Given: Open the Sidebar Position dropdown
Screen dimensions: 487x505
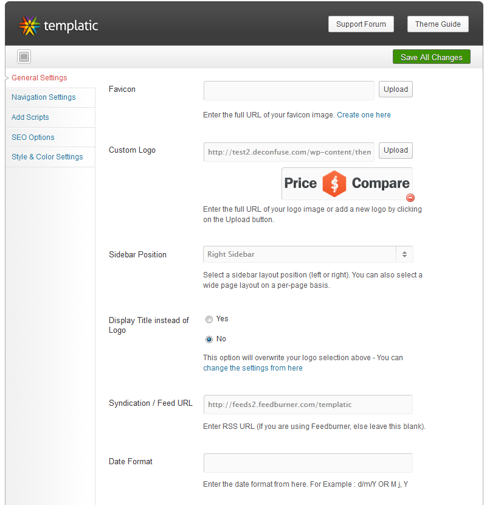Looking at the screenshot, I should click(x=308, y=254).
